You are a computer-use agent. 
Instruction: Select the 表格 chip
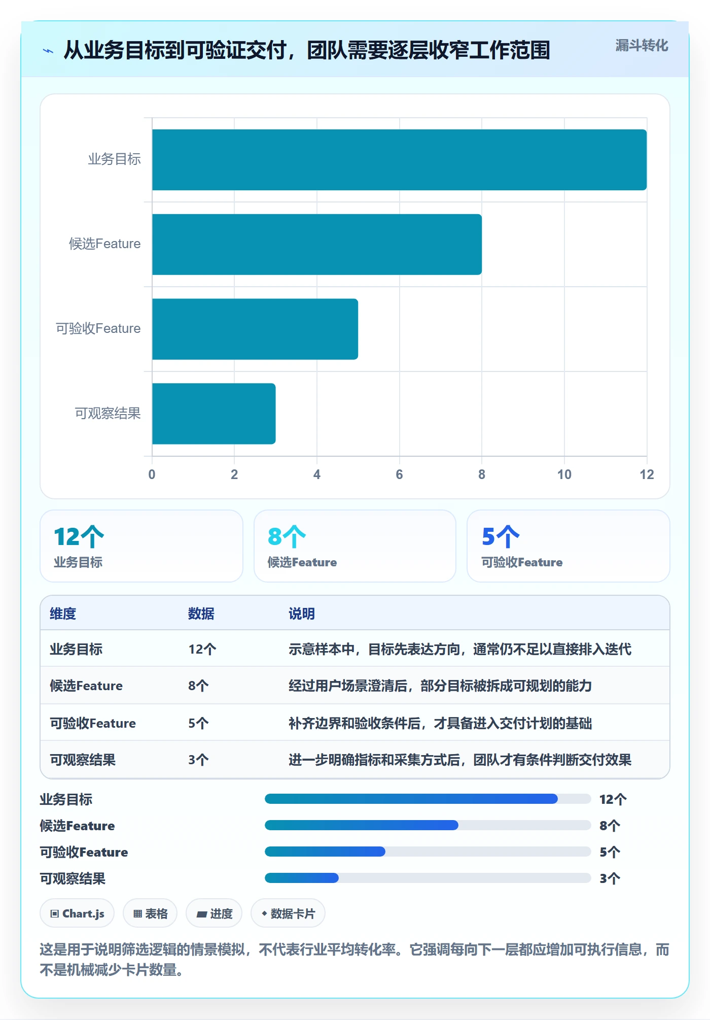(x=150, y=913)
